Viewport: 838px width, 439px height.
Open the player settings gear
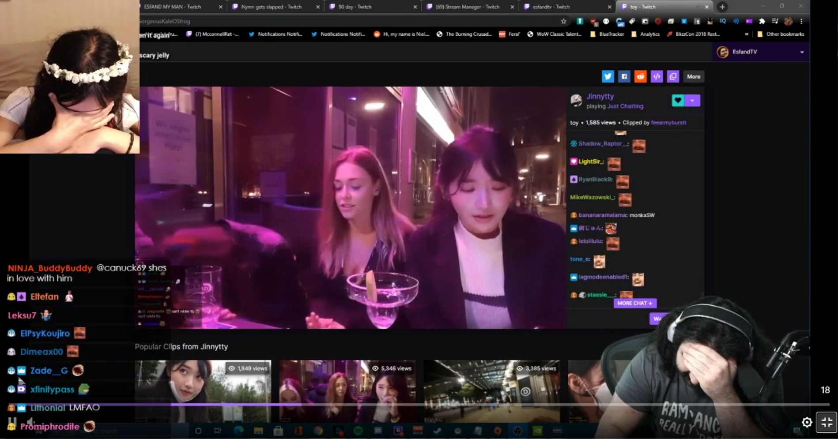pos(807,422)
